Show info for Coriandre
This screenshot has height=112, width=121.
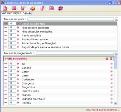coord(112,79)
